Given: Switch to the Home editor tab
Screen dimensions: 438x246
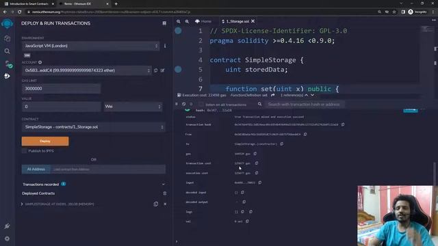Looking at the screenshot, I should [x=203, y=21].
